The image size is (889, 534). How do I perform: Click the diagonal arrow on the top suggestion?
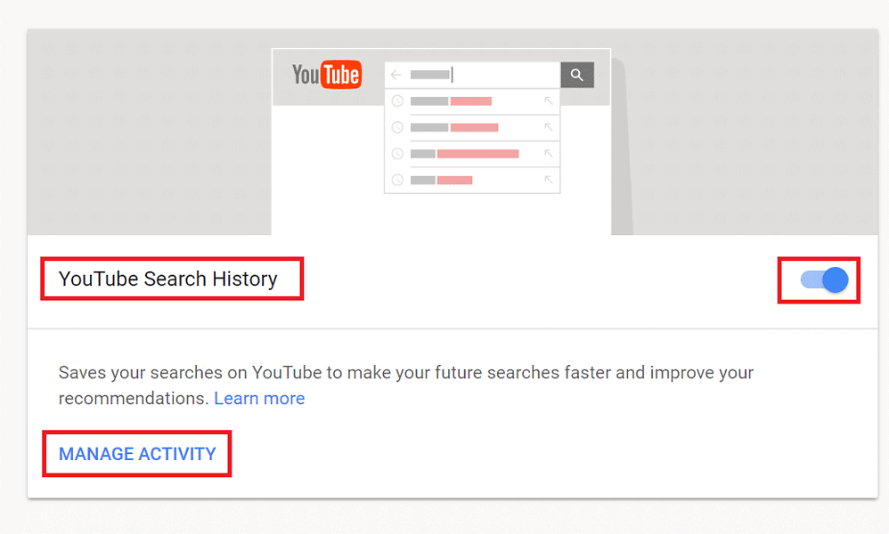(549, 101)
